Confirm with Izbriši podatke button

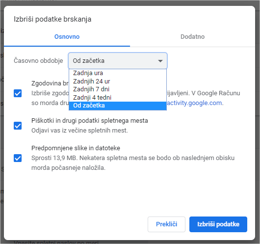[218, 224]
